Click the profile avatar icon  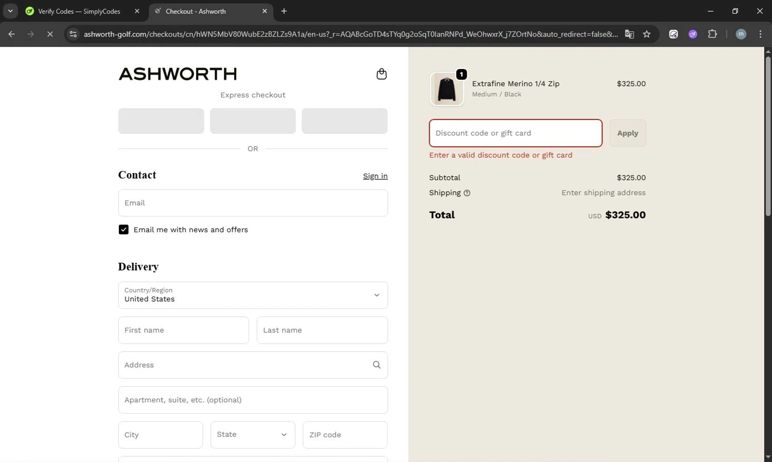click(x=741, y=34)
